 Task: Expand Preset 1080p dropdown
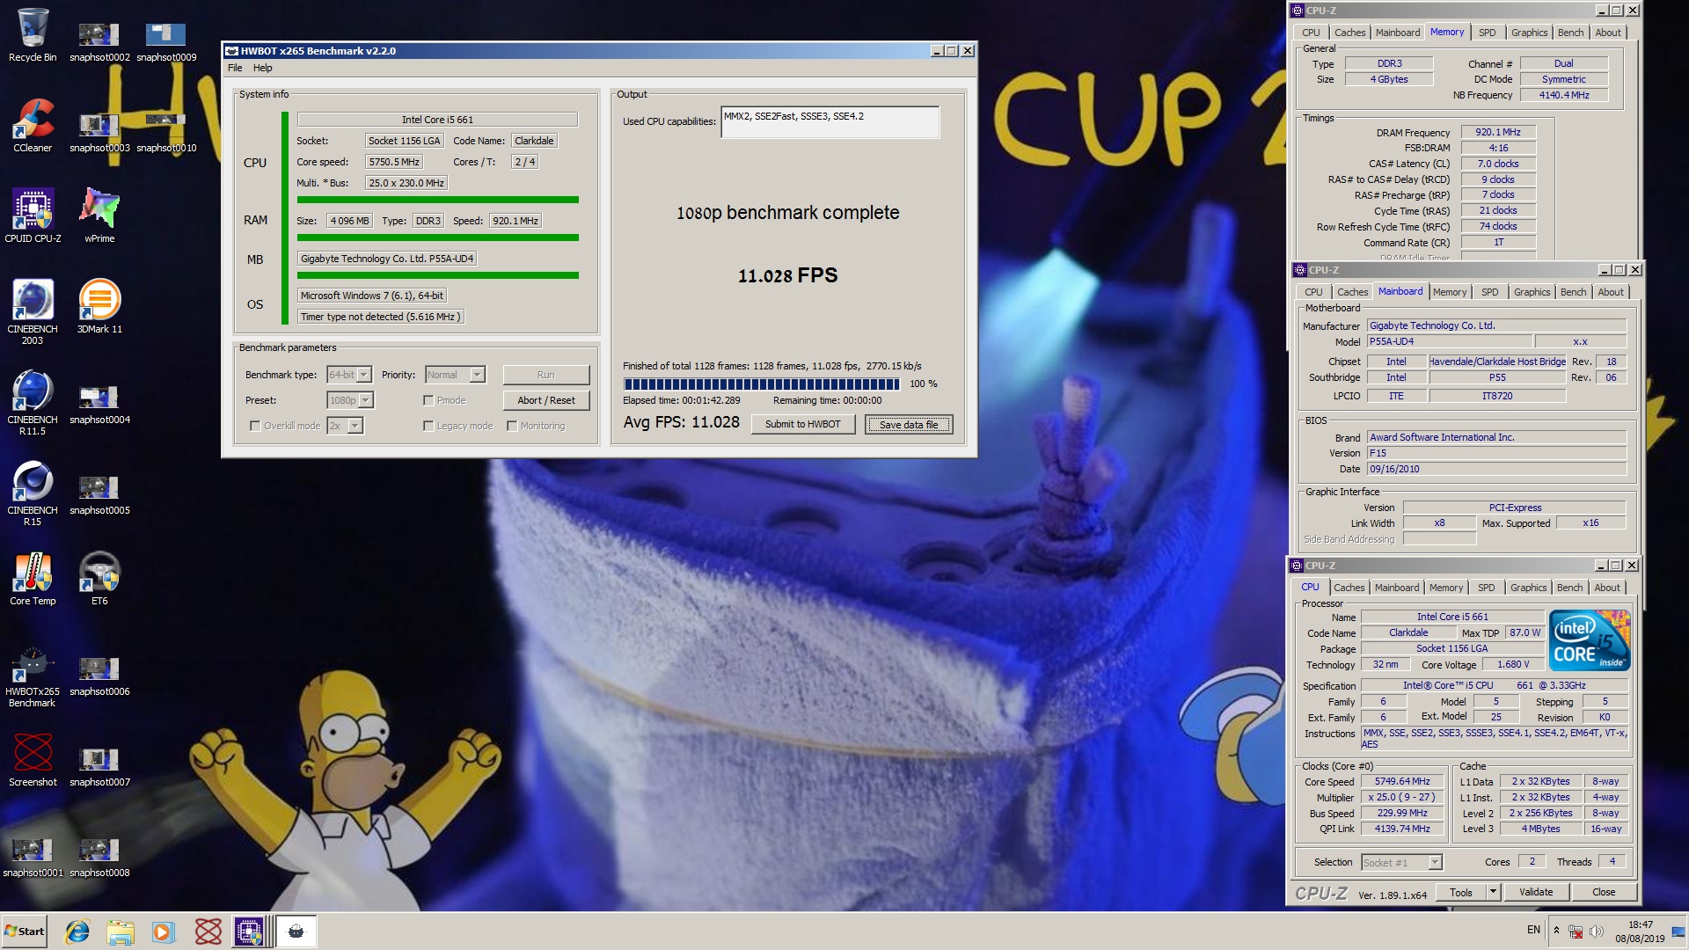[x=366, y=400]
